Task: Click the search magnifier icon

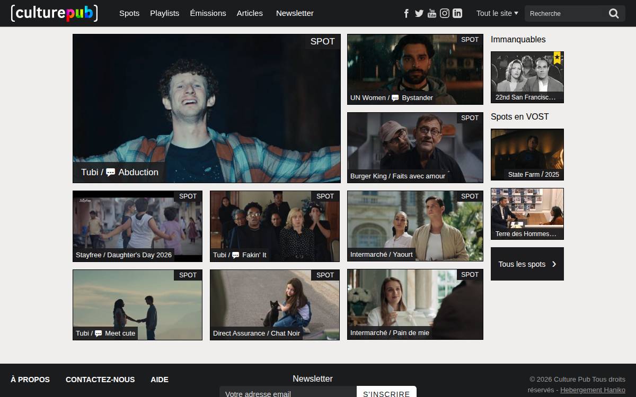Action: pyautogui.click(x=614, y=14)
